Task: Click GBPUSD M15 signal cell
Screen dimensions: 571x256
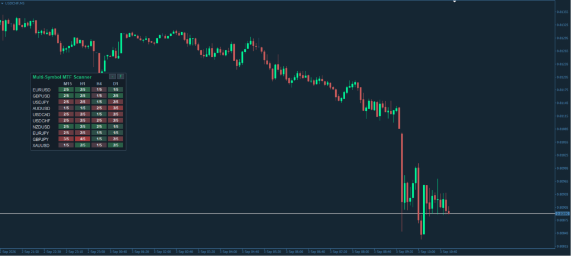Action: 66,96
